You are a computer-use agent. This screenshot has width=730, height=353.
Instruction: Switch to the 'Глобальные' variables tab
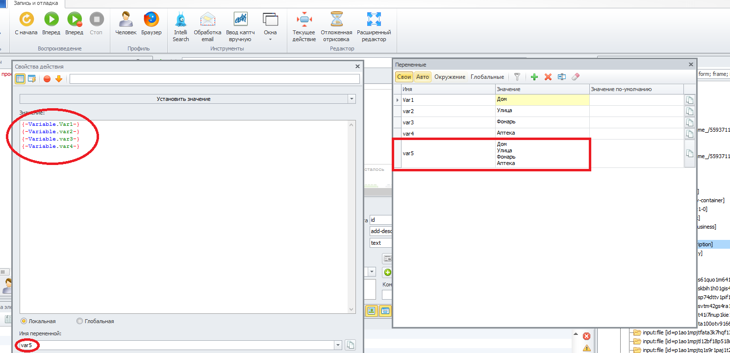(x=487, y=77)
